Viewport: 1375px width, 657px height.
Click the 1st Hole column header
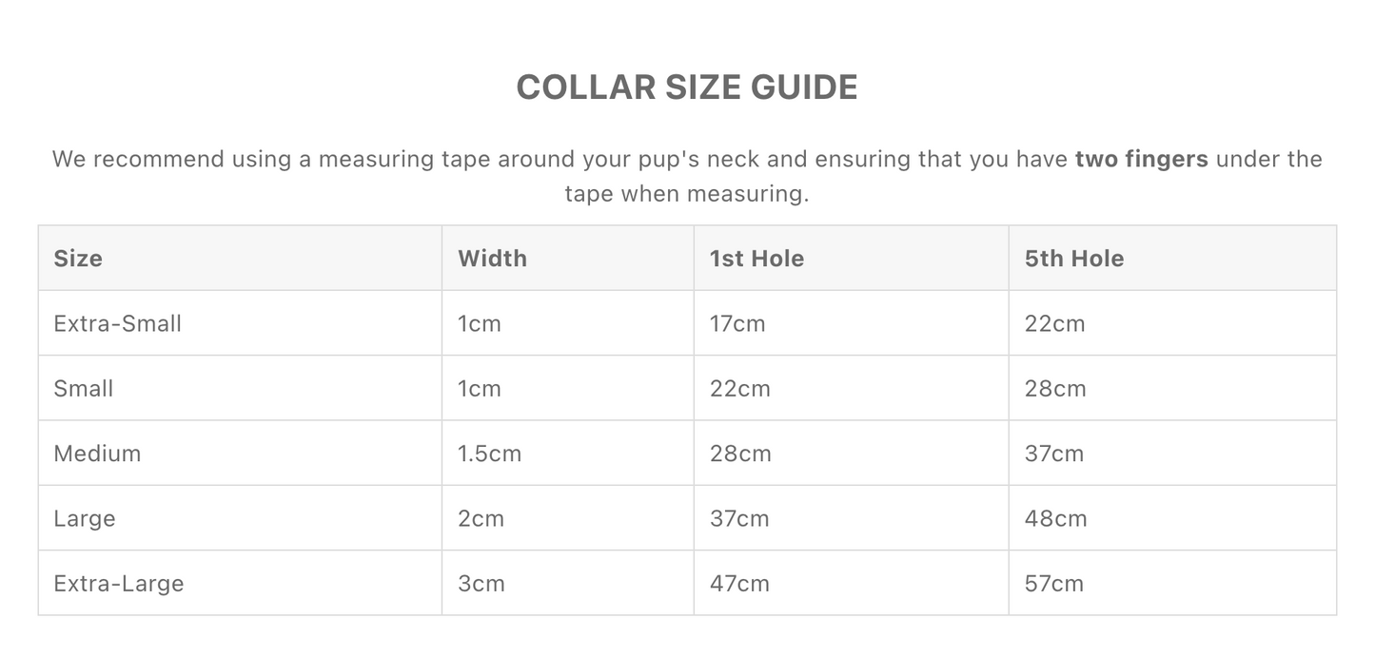756,259
